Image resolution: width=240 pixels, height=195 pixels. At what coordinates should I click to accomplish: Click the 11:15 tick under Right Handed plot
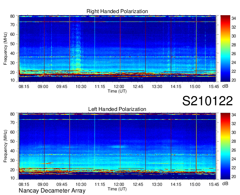pos(100,87)
